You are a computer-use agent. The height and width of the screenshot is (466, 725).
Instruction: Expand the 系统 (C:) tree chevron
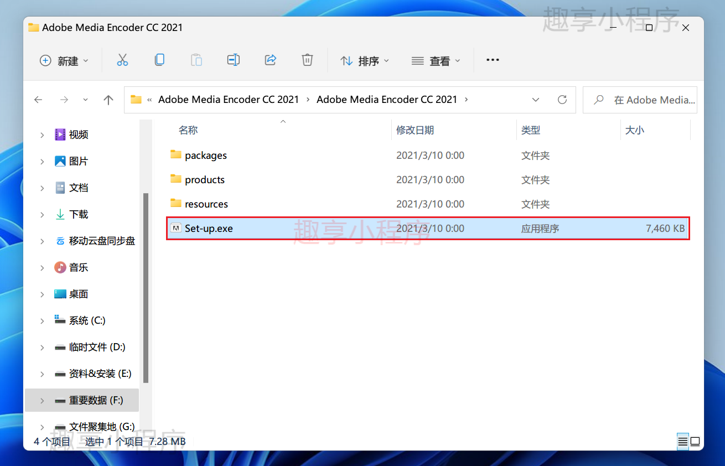42,320
